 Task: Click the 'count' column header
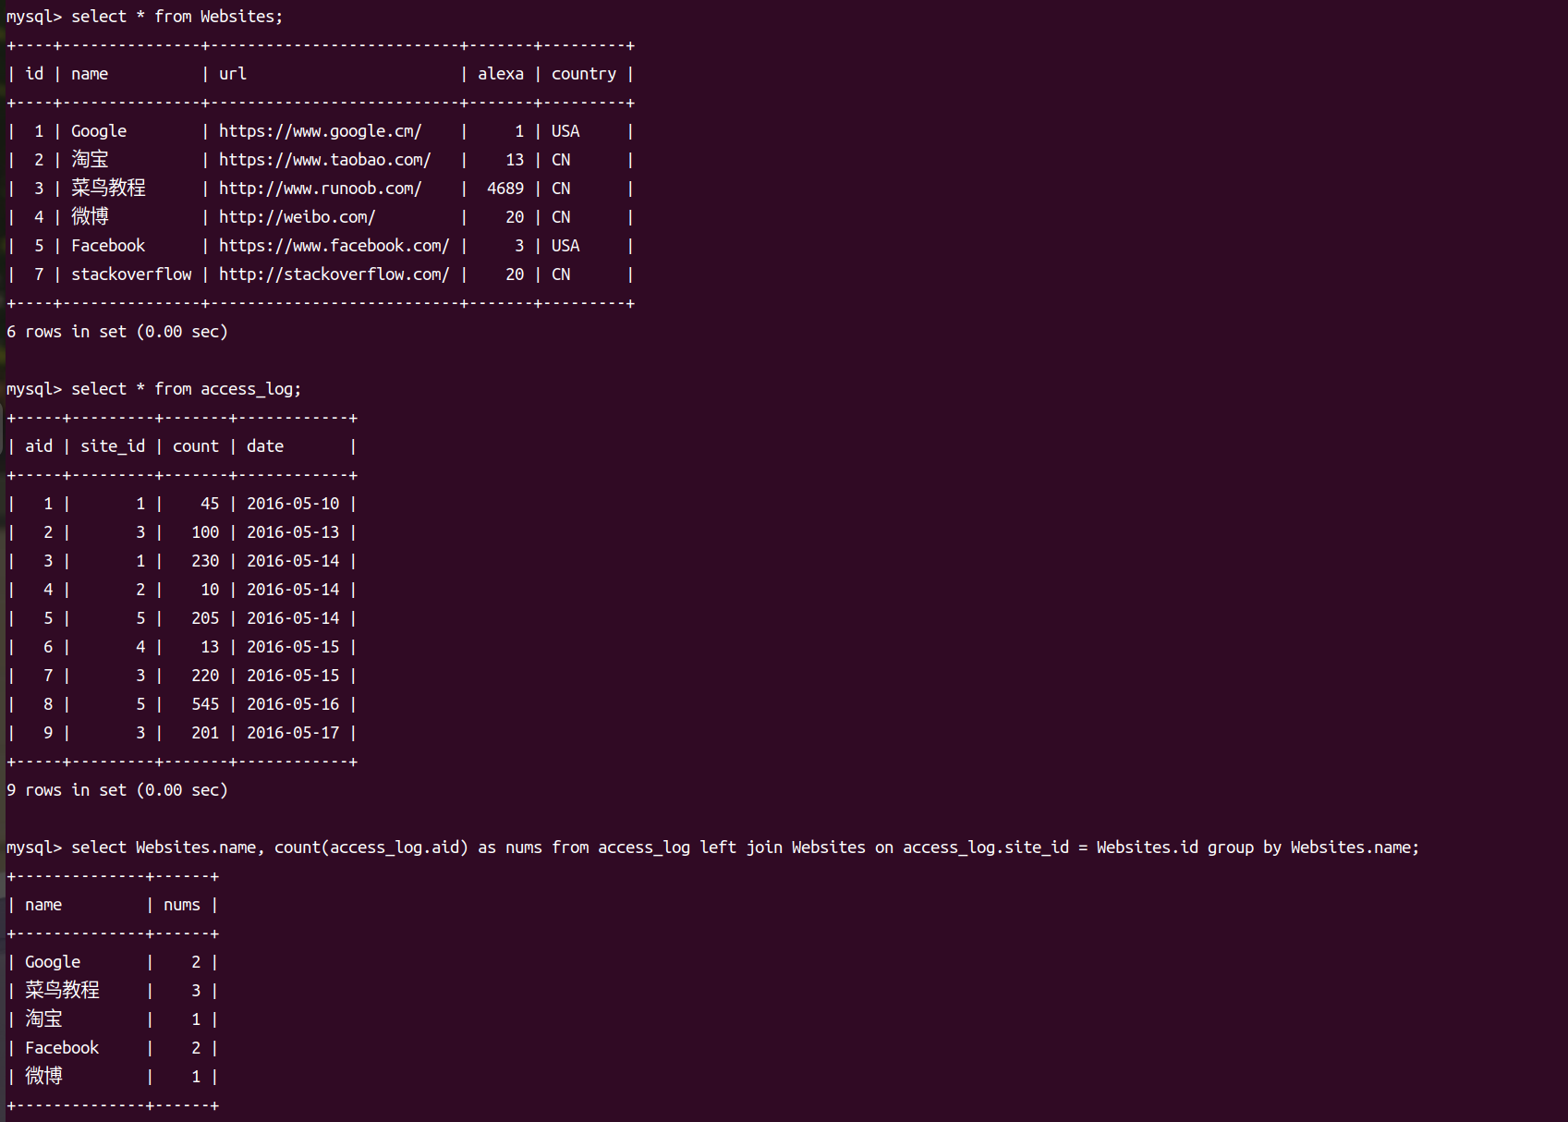196,446
